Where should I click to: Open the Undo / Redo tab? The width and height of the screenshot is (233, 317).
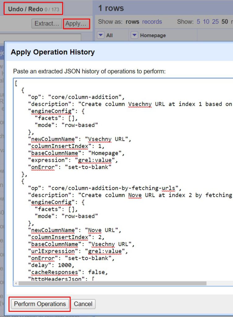point(33,9)
